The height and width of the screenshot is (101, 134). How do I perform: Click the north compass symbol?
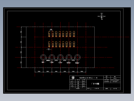(x=102, y=16)
